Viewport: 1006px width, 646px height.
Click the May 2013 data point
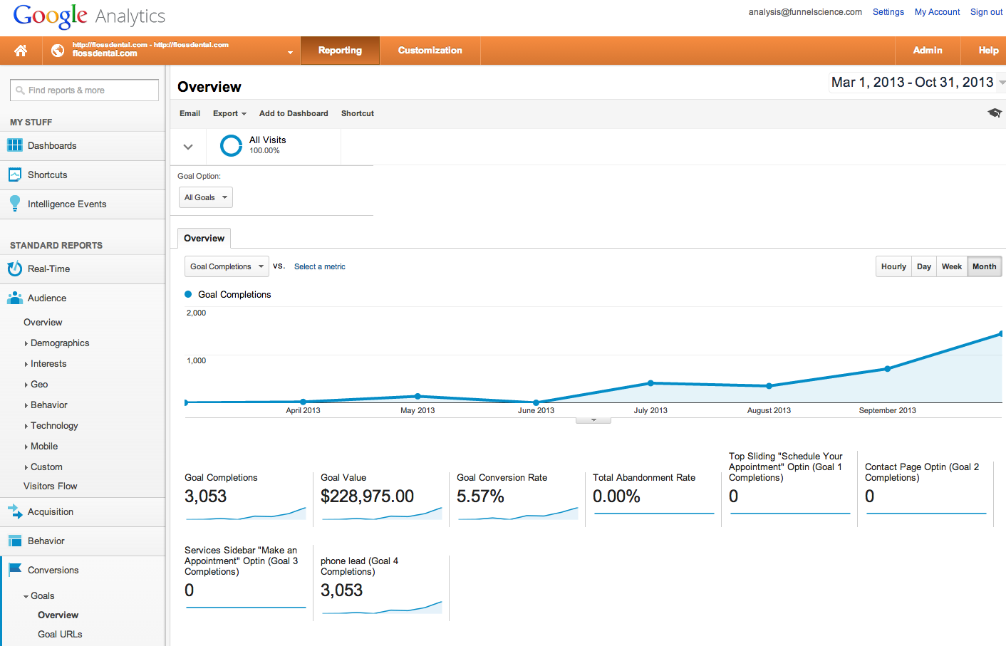[418, 396]
